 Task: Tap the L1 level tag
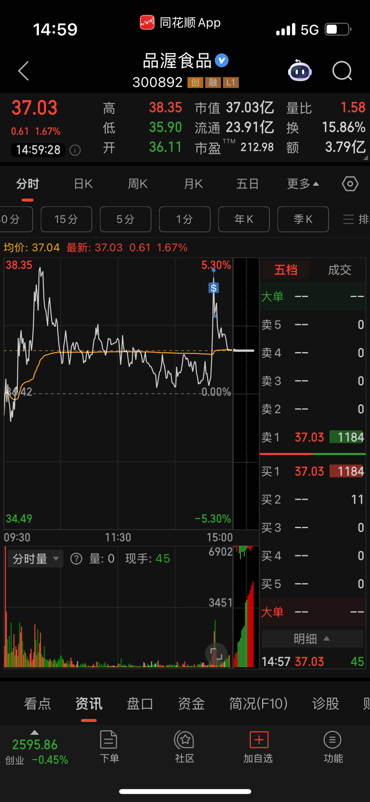point(231,82)
